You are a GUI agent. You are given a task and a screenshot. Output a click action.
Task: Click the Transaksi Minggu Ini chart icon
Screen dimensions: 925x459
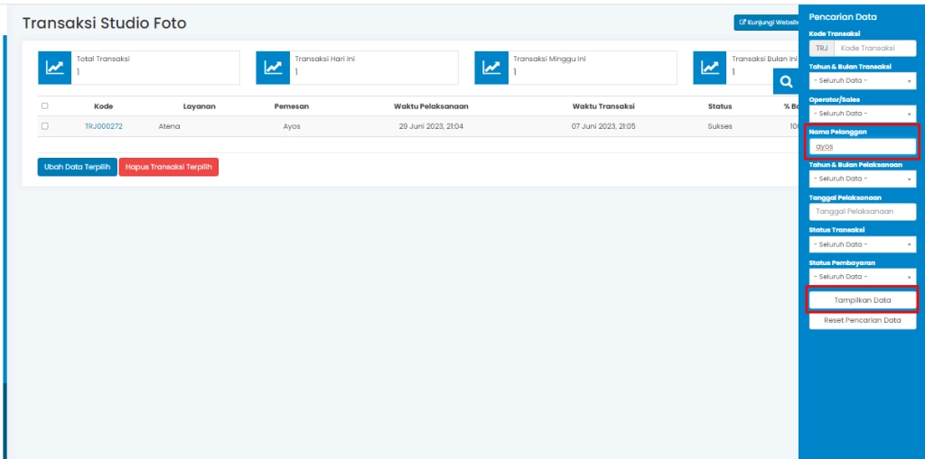[492, 68]
